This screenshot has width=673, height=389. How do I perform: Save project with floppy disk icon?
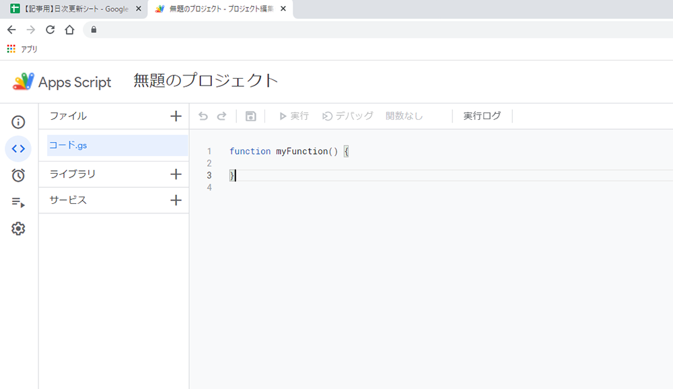(250, 116)
